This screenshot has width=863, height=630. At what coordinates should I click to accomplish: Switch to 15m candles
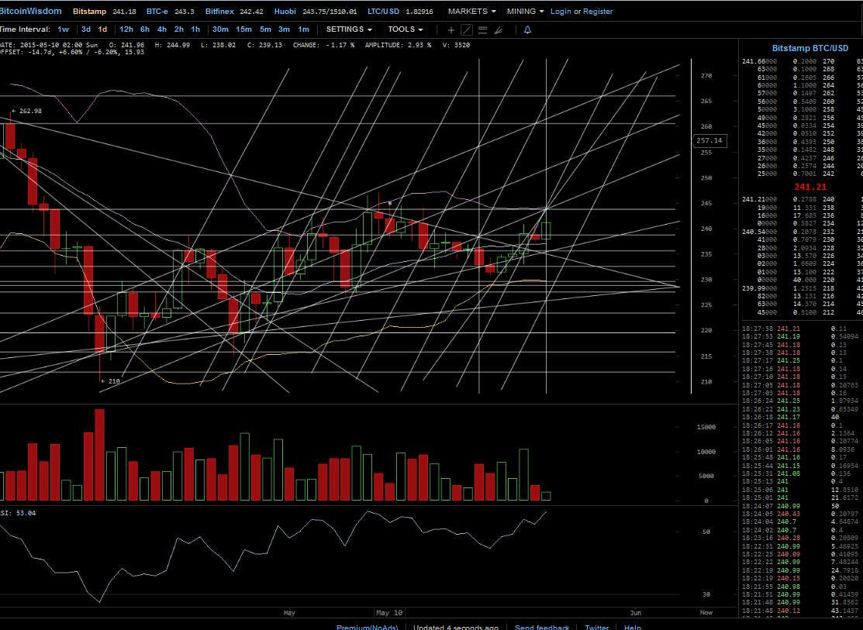(243, 29)
